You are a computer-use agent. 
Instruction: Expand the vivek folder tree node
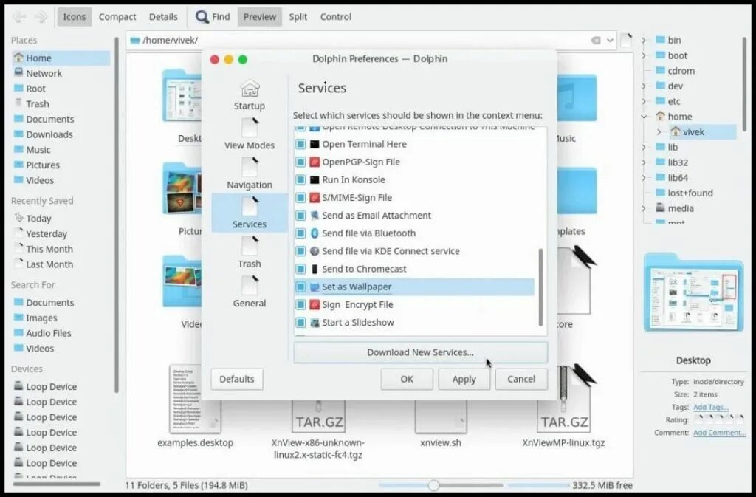(659, 132)
